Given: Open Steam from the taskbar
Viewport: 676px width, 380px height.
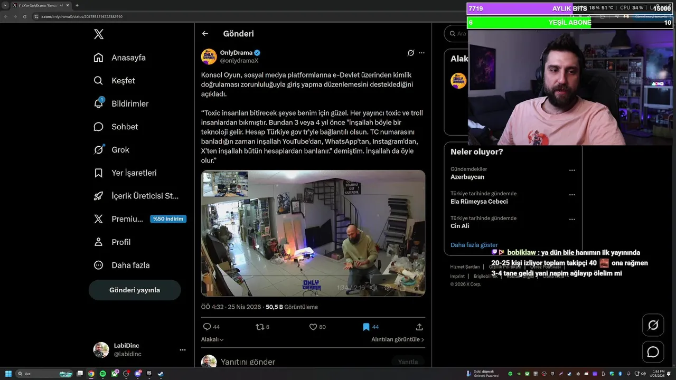Looking at the screenshot, I should tap(161, 374).
